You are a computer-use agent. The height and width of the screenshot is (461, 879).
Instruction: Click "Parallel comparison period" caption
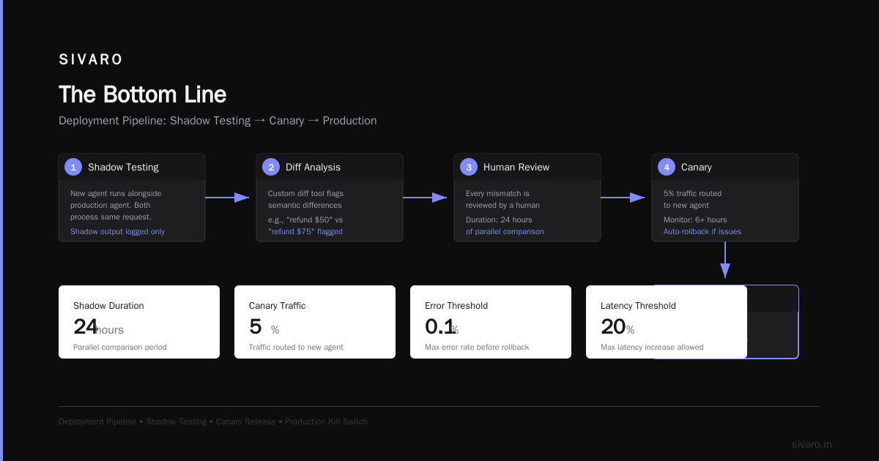coord(120,347)
